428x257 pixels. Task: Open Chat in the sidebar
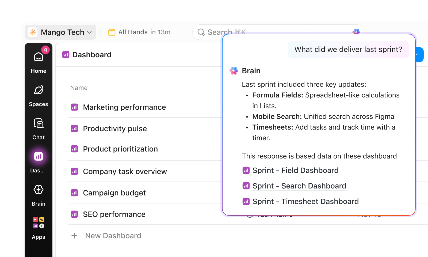coord(38,123)
